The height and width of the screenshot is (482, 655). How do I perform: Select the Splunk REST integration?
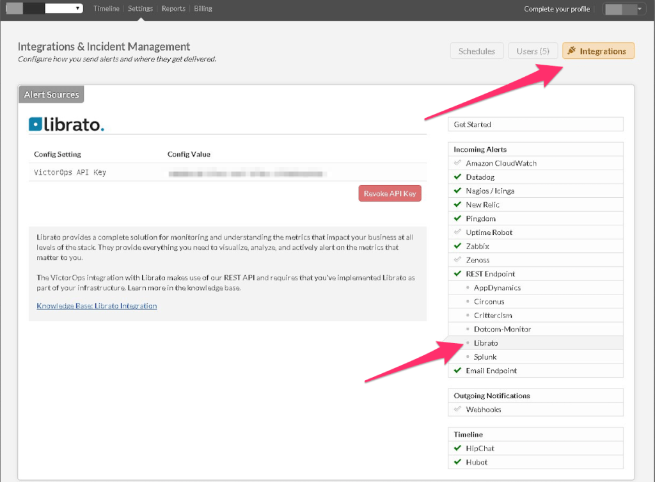[x=485, y=357]
